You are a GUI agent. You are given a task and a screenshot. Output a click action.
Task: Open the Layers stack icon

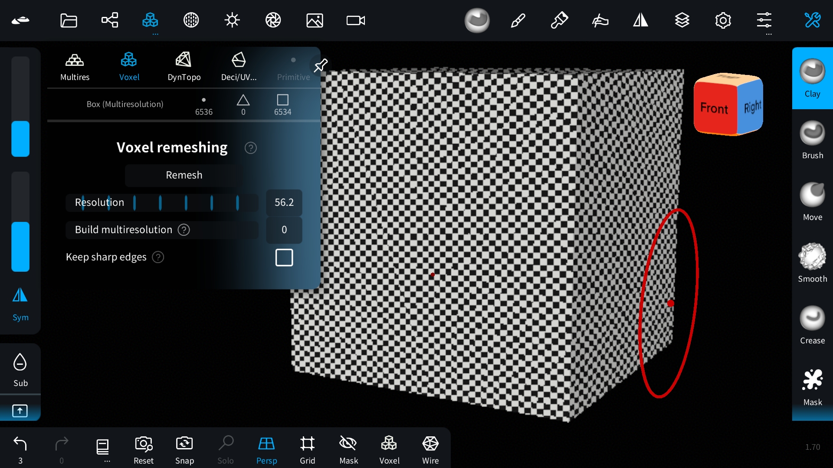[x=682, y=20]
